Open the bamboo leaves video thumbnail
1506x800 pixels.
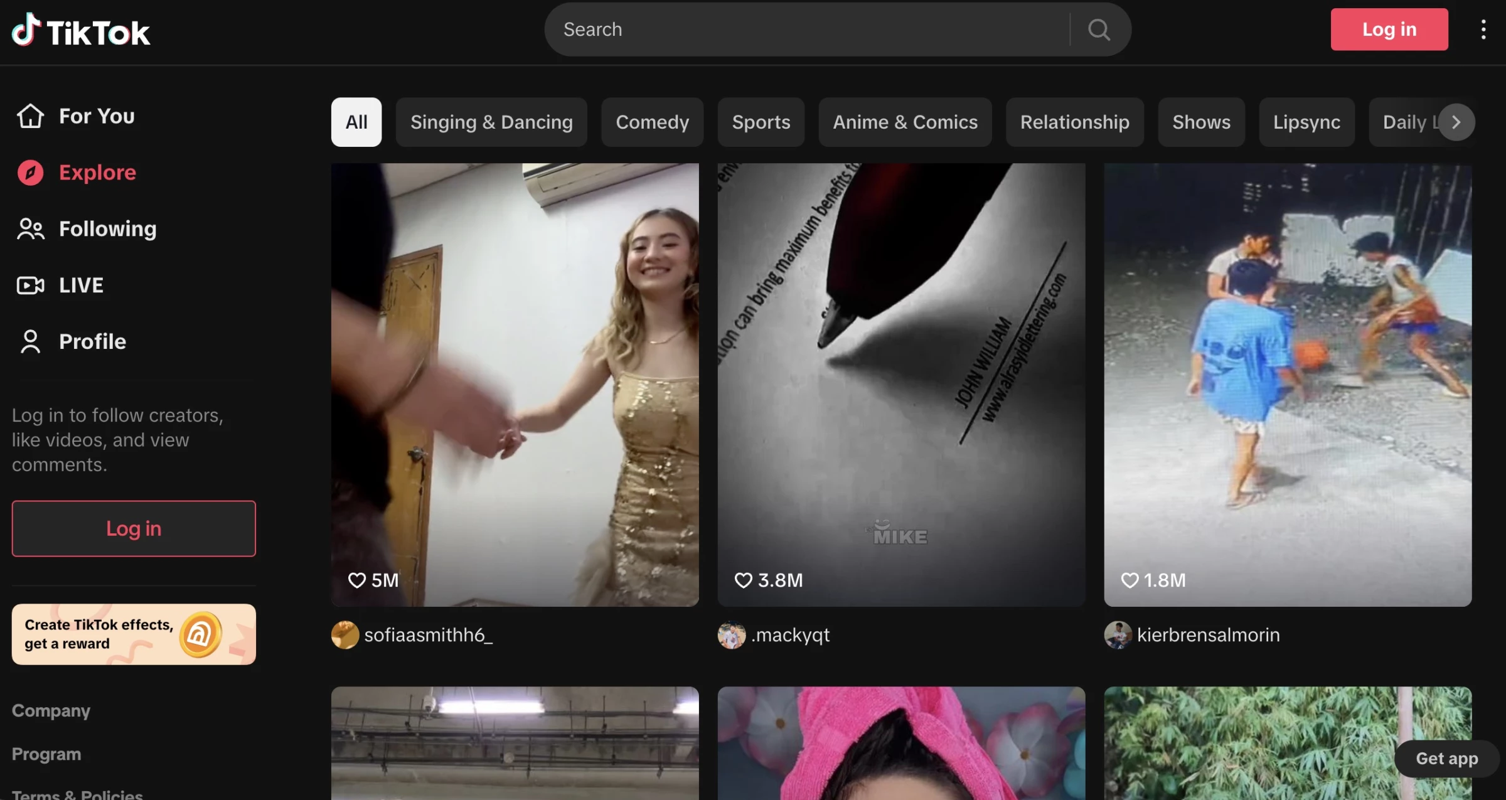point(1288,743)
